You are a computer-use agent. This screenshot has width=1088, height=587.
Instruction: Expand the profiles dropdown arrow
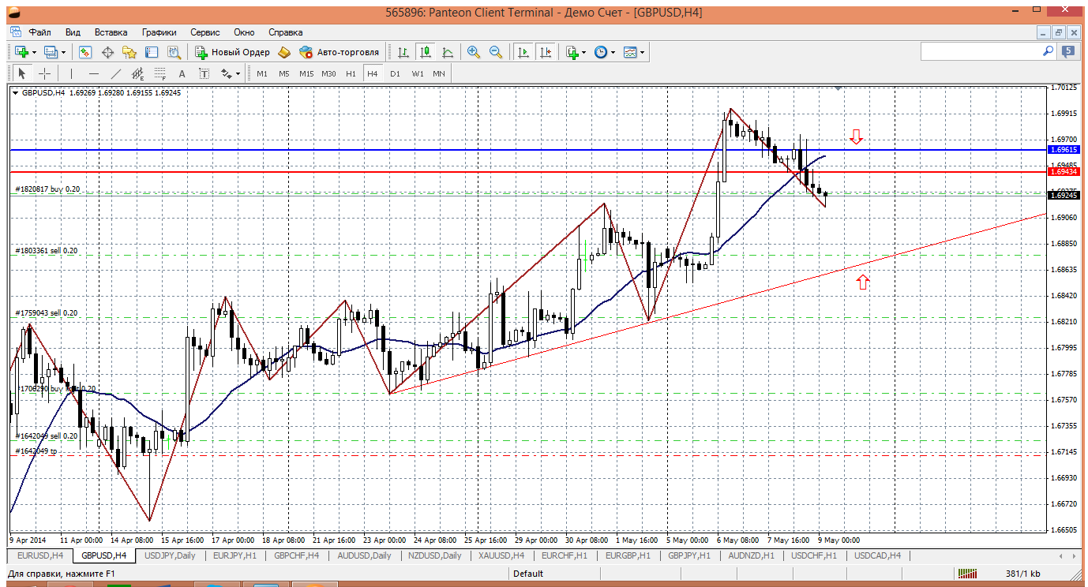(64, 52)
